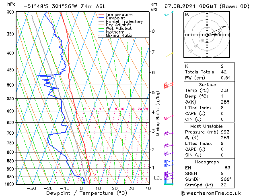Click the surface Temp value 3.8

pyautogui.click(x=224, y=90)
